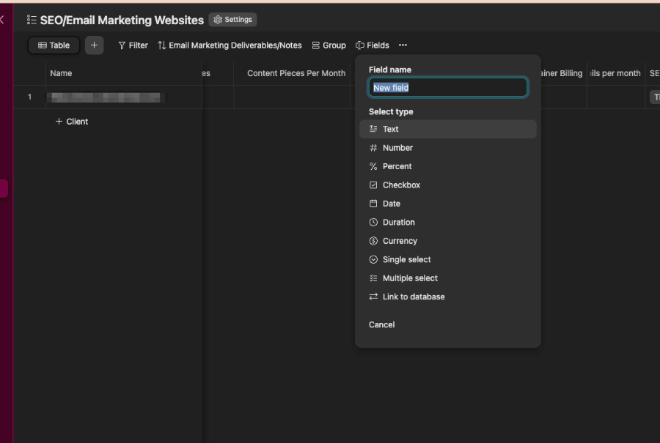
Task: Pick the Currency field type
Action: point(400,241)
